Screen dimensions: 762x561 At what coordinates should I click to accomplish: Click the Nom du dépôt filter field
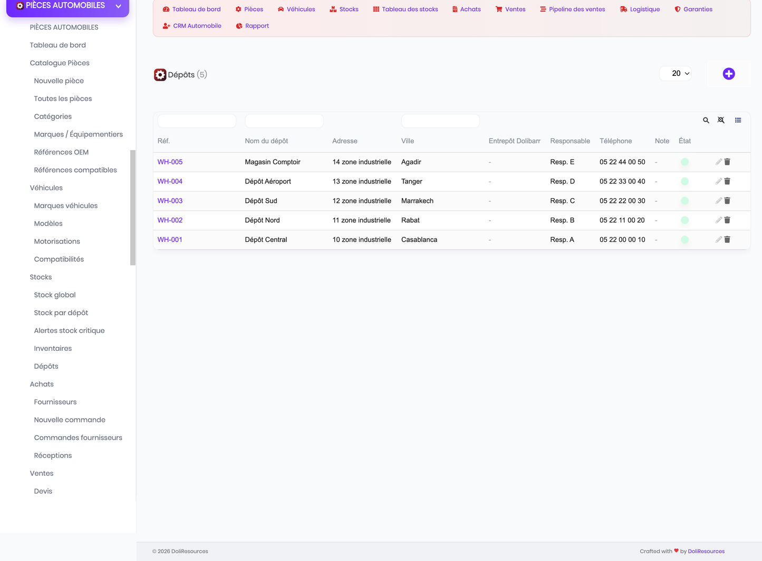(x=284, y=121)
